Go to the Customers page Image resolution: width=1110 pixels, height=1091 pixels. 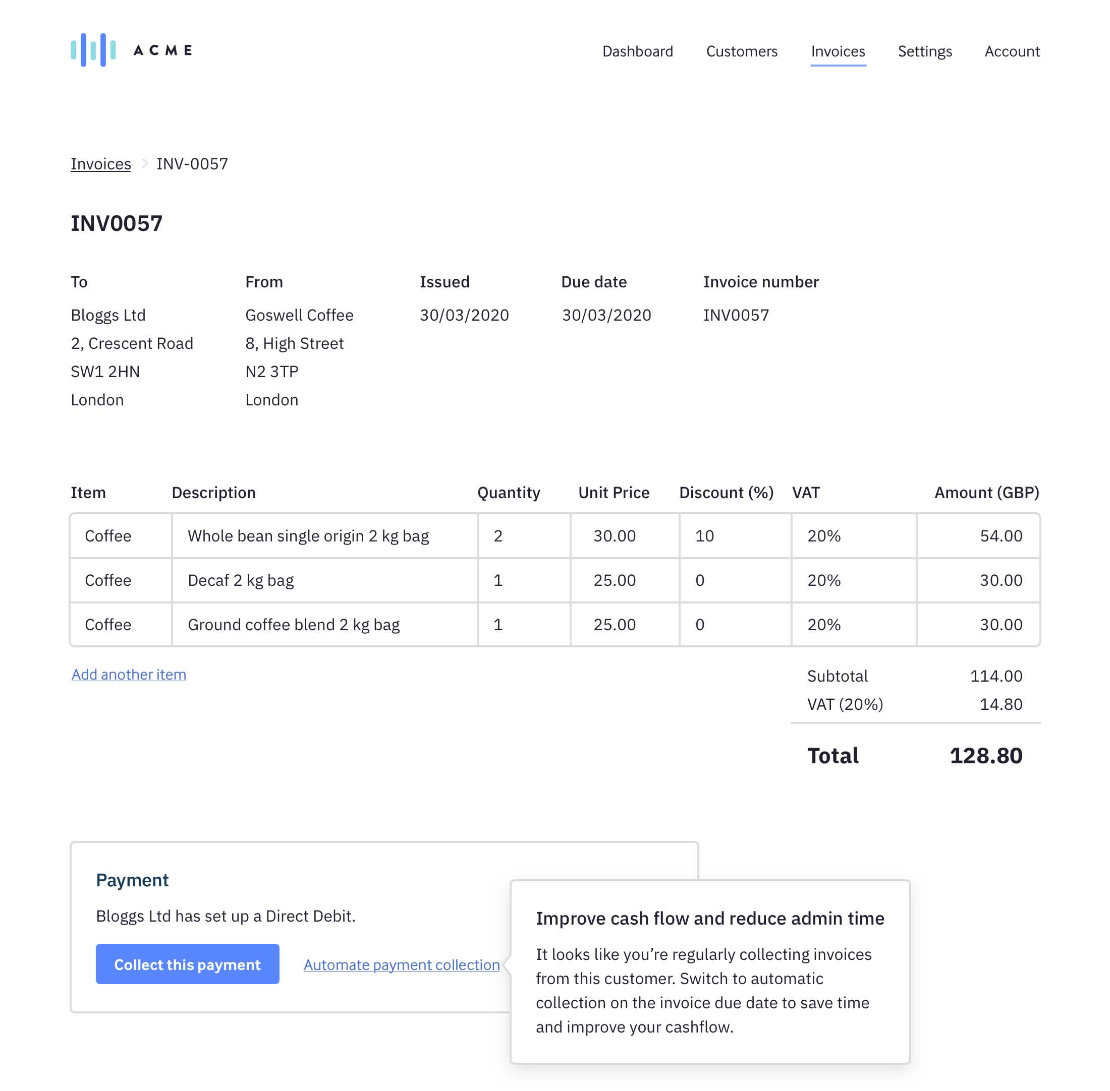(x=741, y=51)
